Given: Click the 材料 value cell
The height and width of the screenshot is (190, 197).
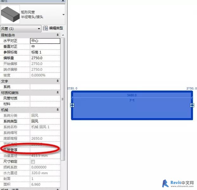Looking at the screenshot, I should tap(45, 104).
